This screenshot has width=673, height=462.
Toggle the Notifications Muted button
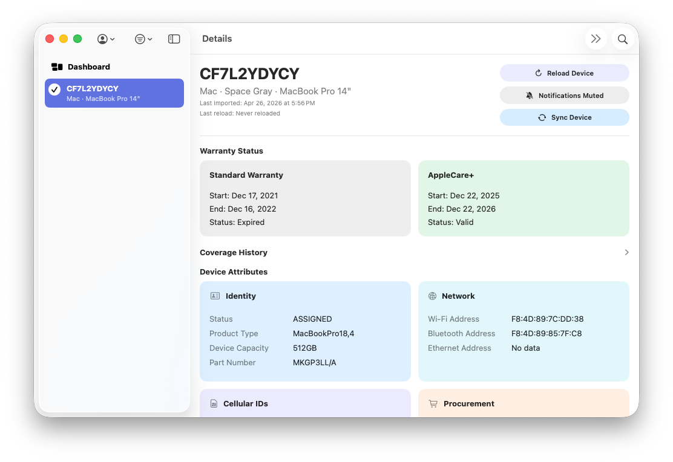565,95
